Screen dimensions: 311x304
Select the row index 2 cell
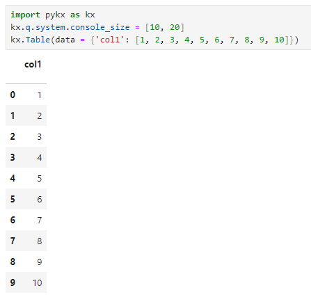click(13, 136)
